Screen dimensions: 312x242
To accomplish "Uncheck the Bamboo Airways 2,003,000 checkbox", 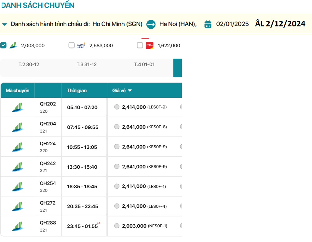I will coord(3,45).
